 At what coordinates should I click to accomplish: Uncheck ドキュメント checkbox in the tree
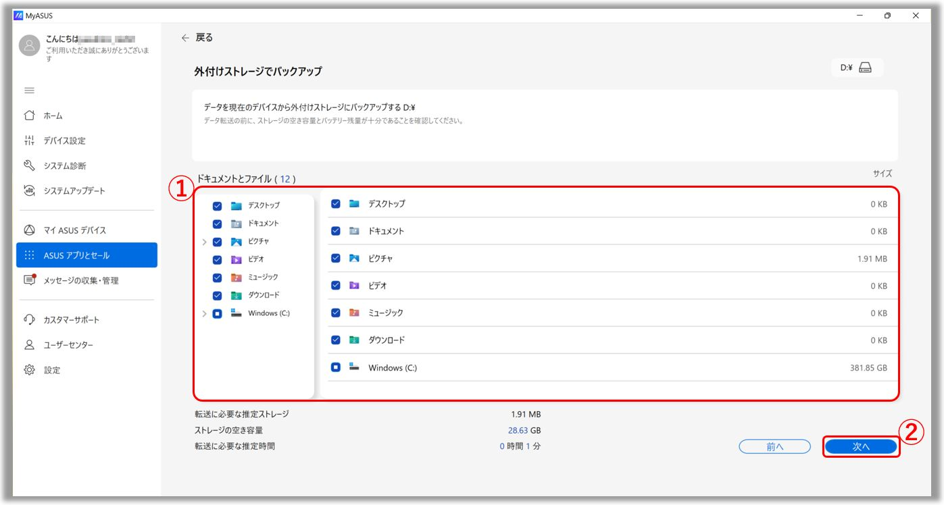(x=217, y=224)
